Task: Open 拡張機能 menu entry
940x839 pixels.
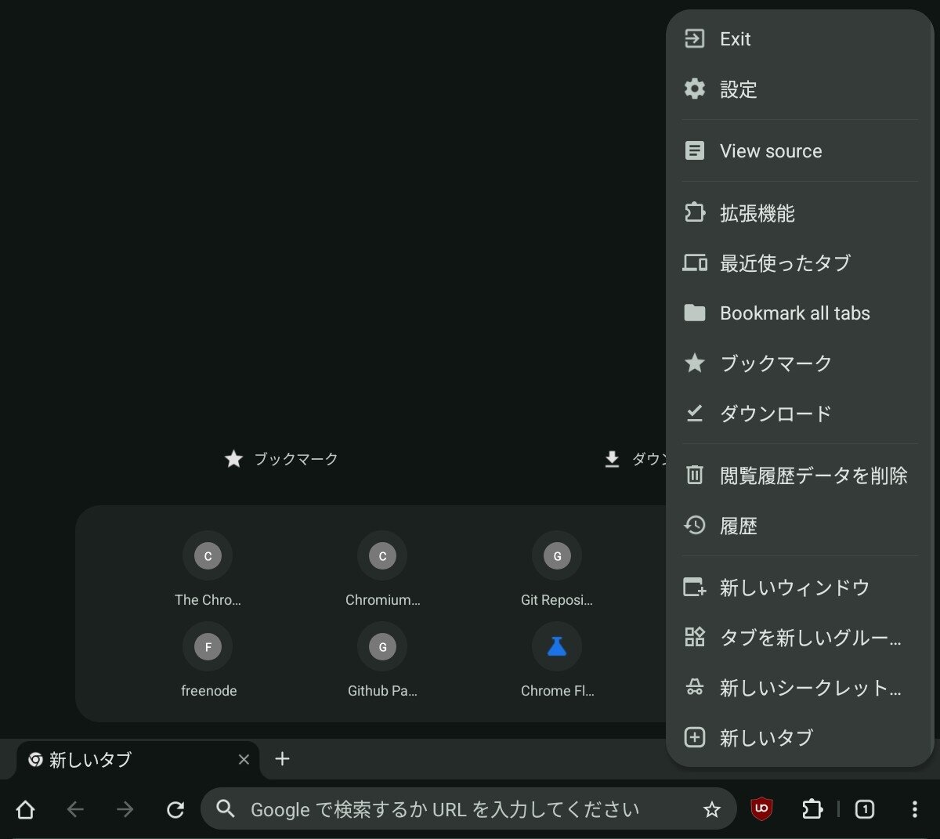Action: (x=799, y=212)
